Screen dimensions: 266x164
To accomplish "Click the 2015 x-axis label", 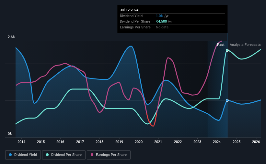I will coord(41,142).
